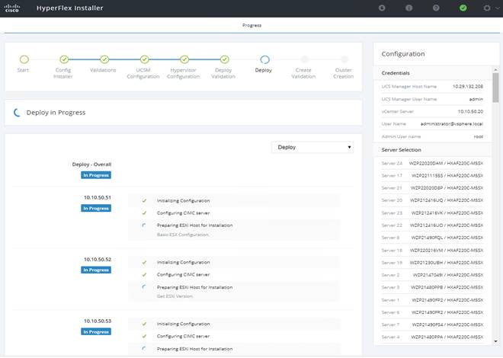Click the Configuration panel scrollbar thumb
The image size is (503, 358).
tap(495, 88)
